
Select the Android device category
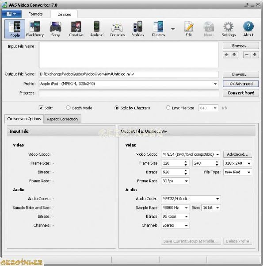click(97, 29)
